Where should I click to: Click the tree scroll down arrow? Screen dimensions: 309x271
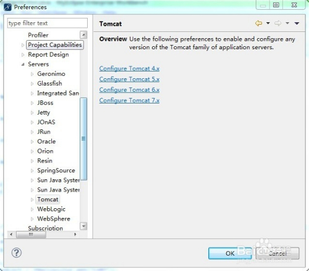(83, 226)
